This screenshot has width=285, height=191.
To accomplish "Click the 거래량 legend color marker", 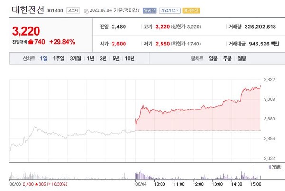I will coord(270,167).
